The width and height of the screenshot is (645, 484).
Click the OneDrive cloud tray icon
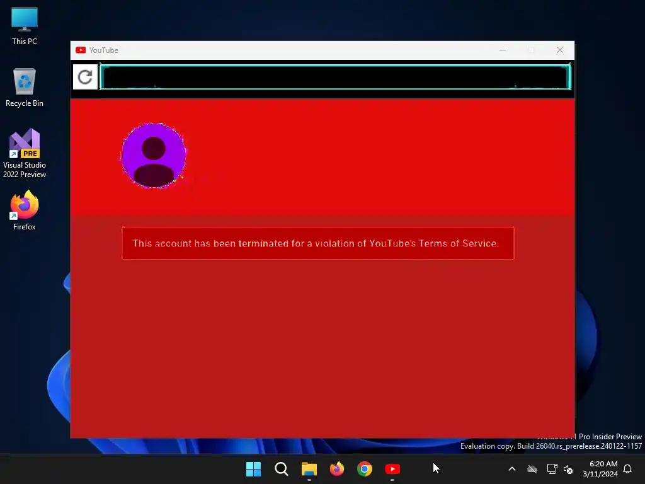click(x=532, y=469)
